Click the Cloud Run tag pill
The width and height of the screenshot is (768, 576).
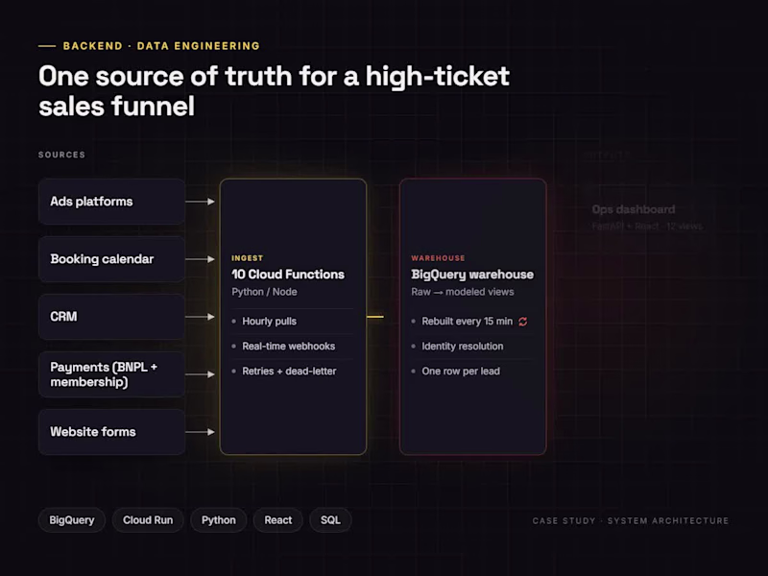(148, 520)
